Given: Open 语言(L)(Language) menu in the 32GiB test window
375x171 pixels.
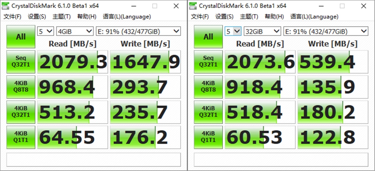Looking at the screenshot, I should (314, 17).
